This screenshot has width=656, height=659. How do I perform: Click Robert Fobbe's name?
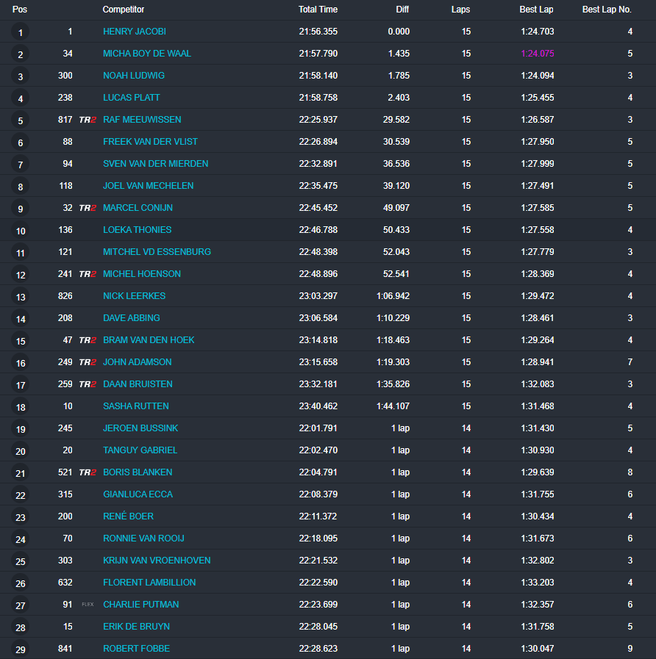(x=136, y=649)
